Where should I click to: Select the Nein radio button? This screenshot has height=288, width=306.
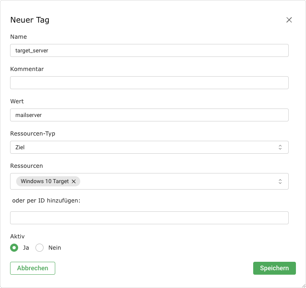point(40,248)
